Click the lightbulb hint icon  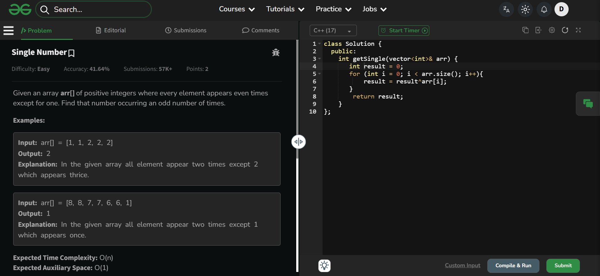pyautogui.click(x=324, y=266)
